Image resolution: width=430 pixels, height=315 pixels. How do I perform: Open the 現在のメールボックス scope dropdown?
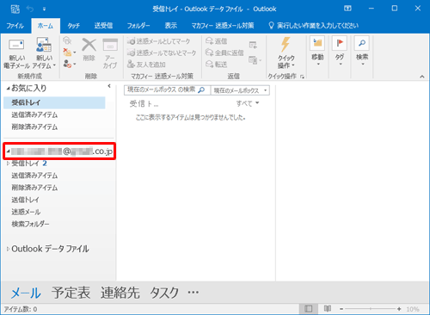coord(240,90)
